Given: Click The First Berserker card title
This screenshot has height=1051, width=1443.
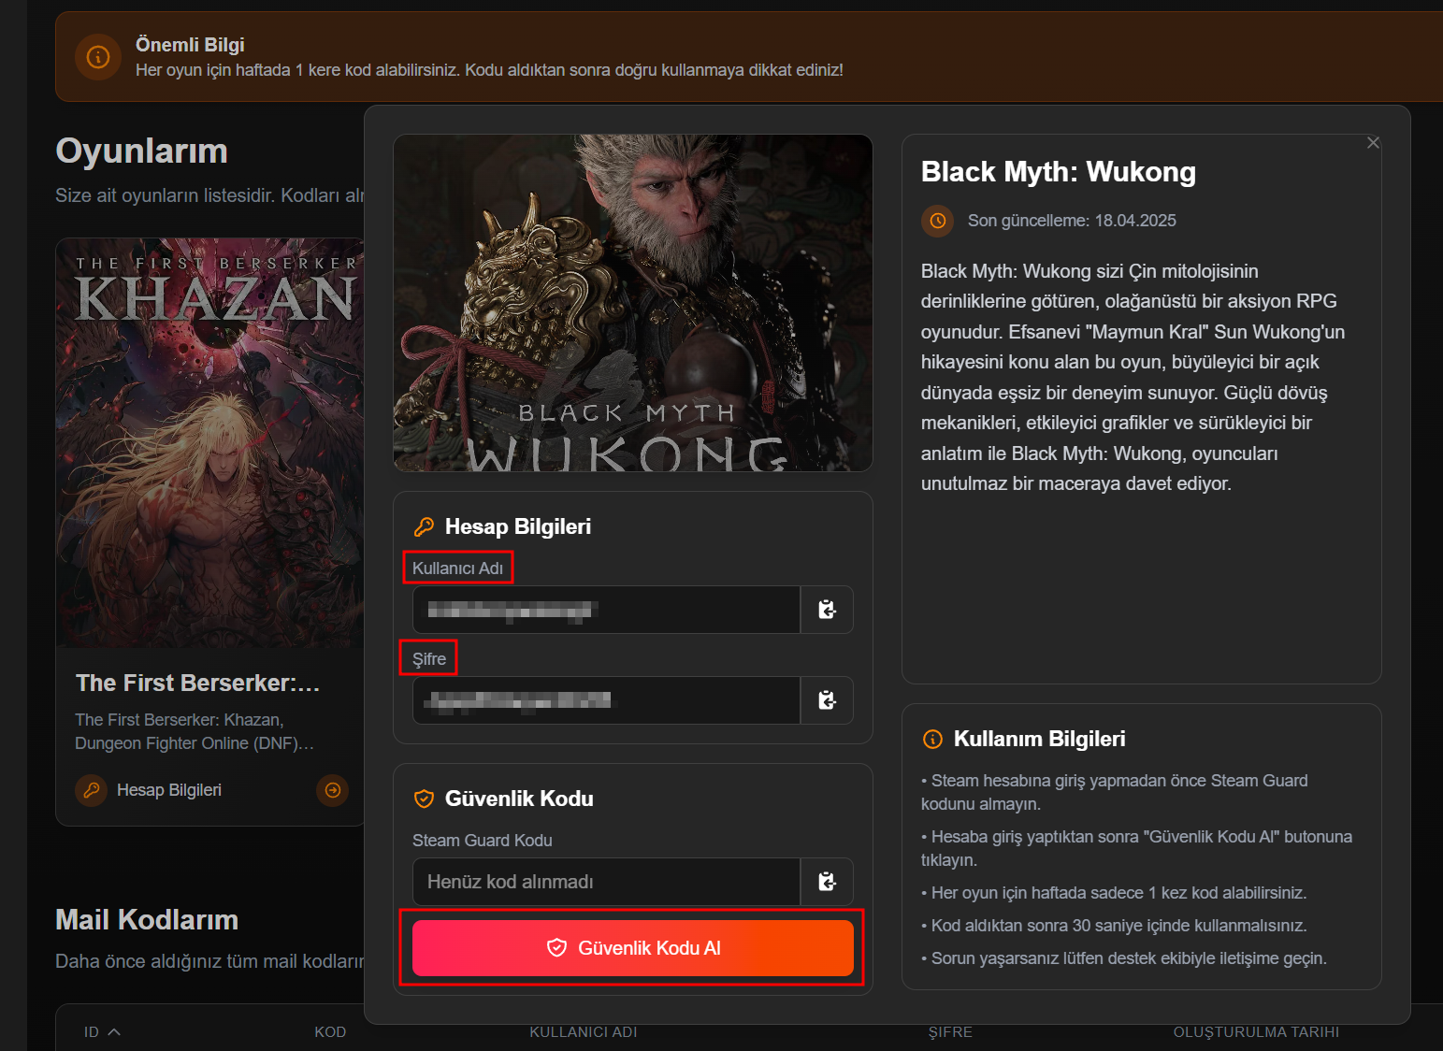Looking at the screenshot, I should pyautogui.click(x=198, y=684).
